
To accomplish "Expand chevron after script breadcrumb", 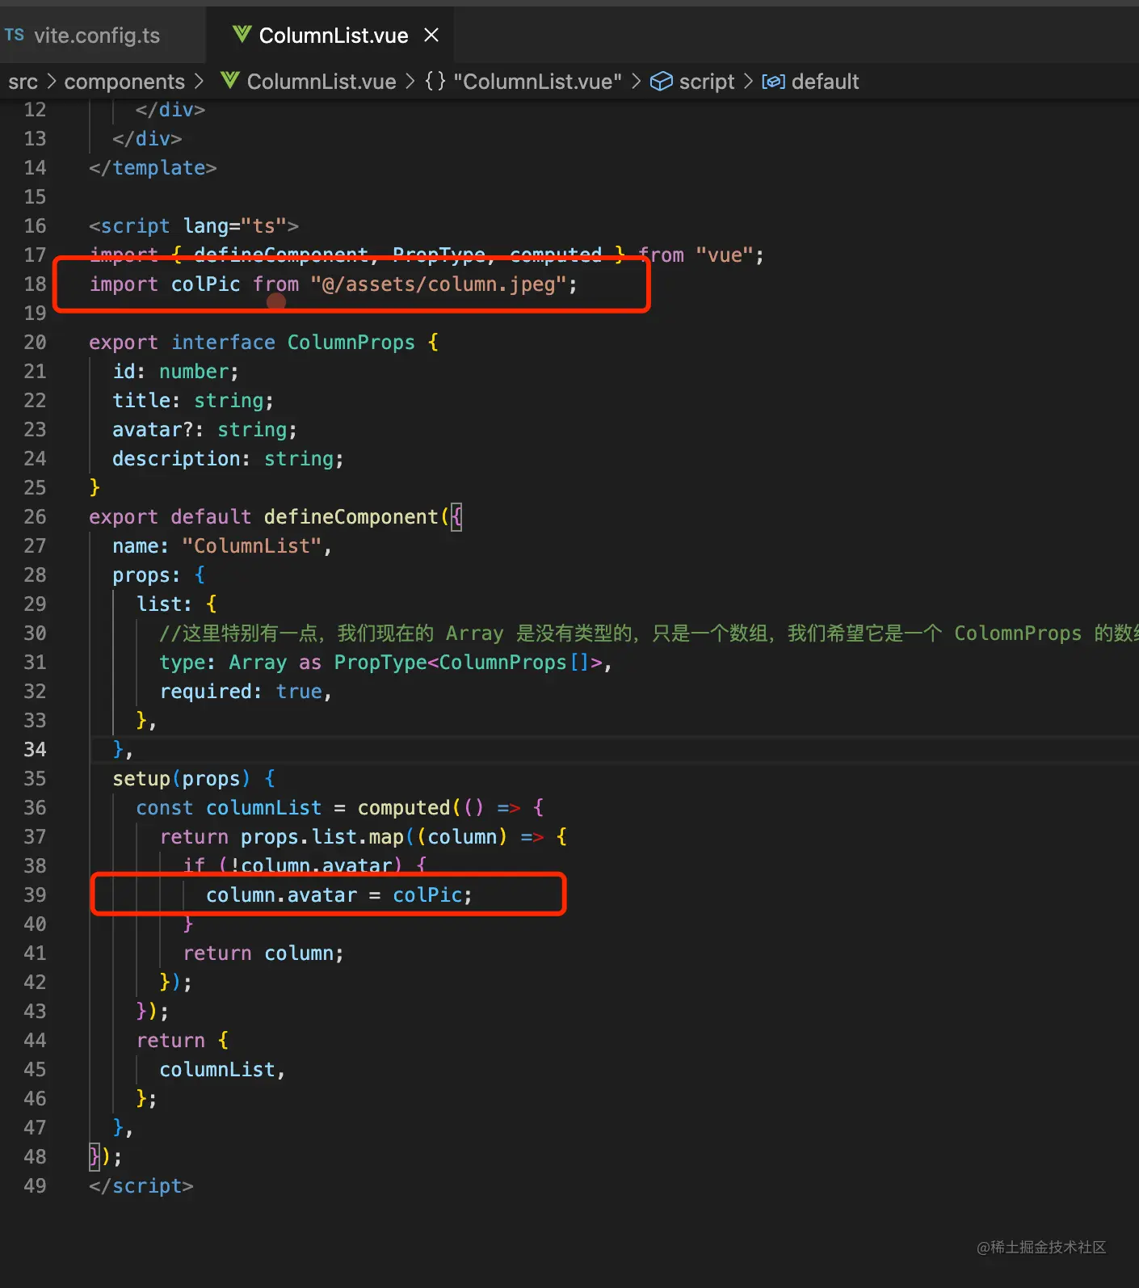I will pyautogui.click(x=748, y=82).
